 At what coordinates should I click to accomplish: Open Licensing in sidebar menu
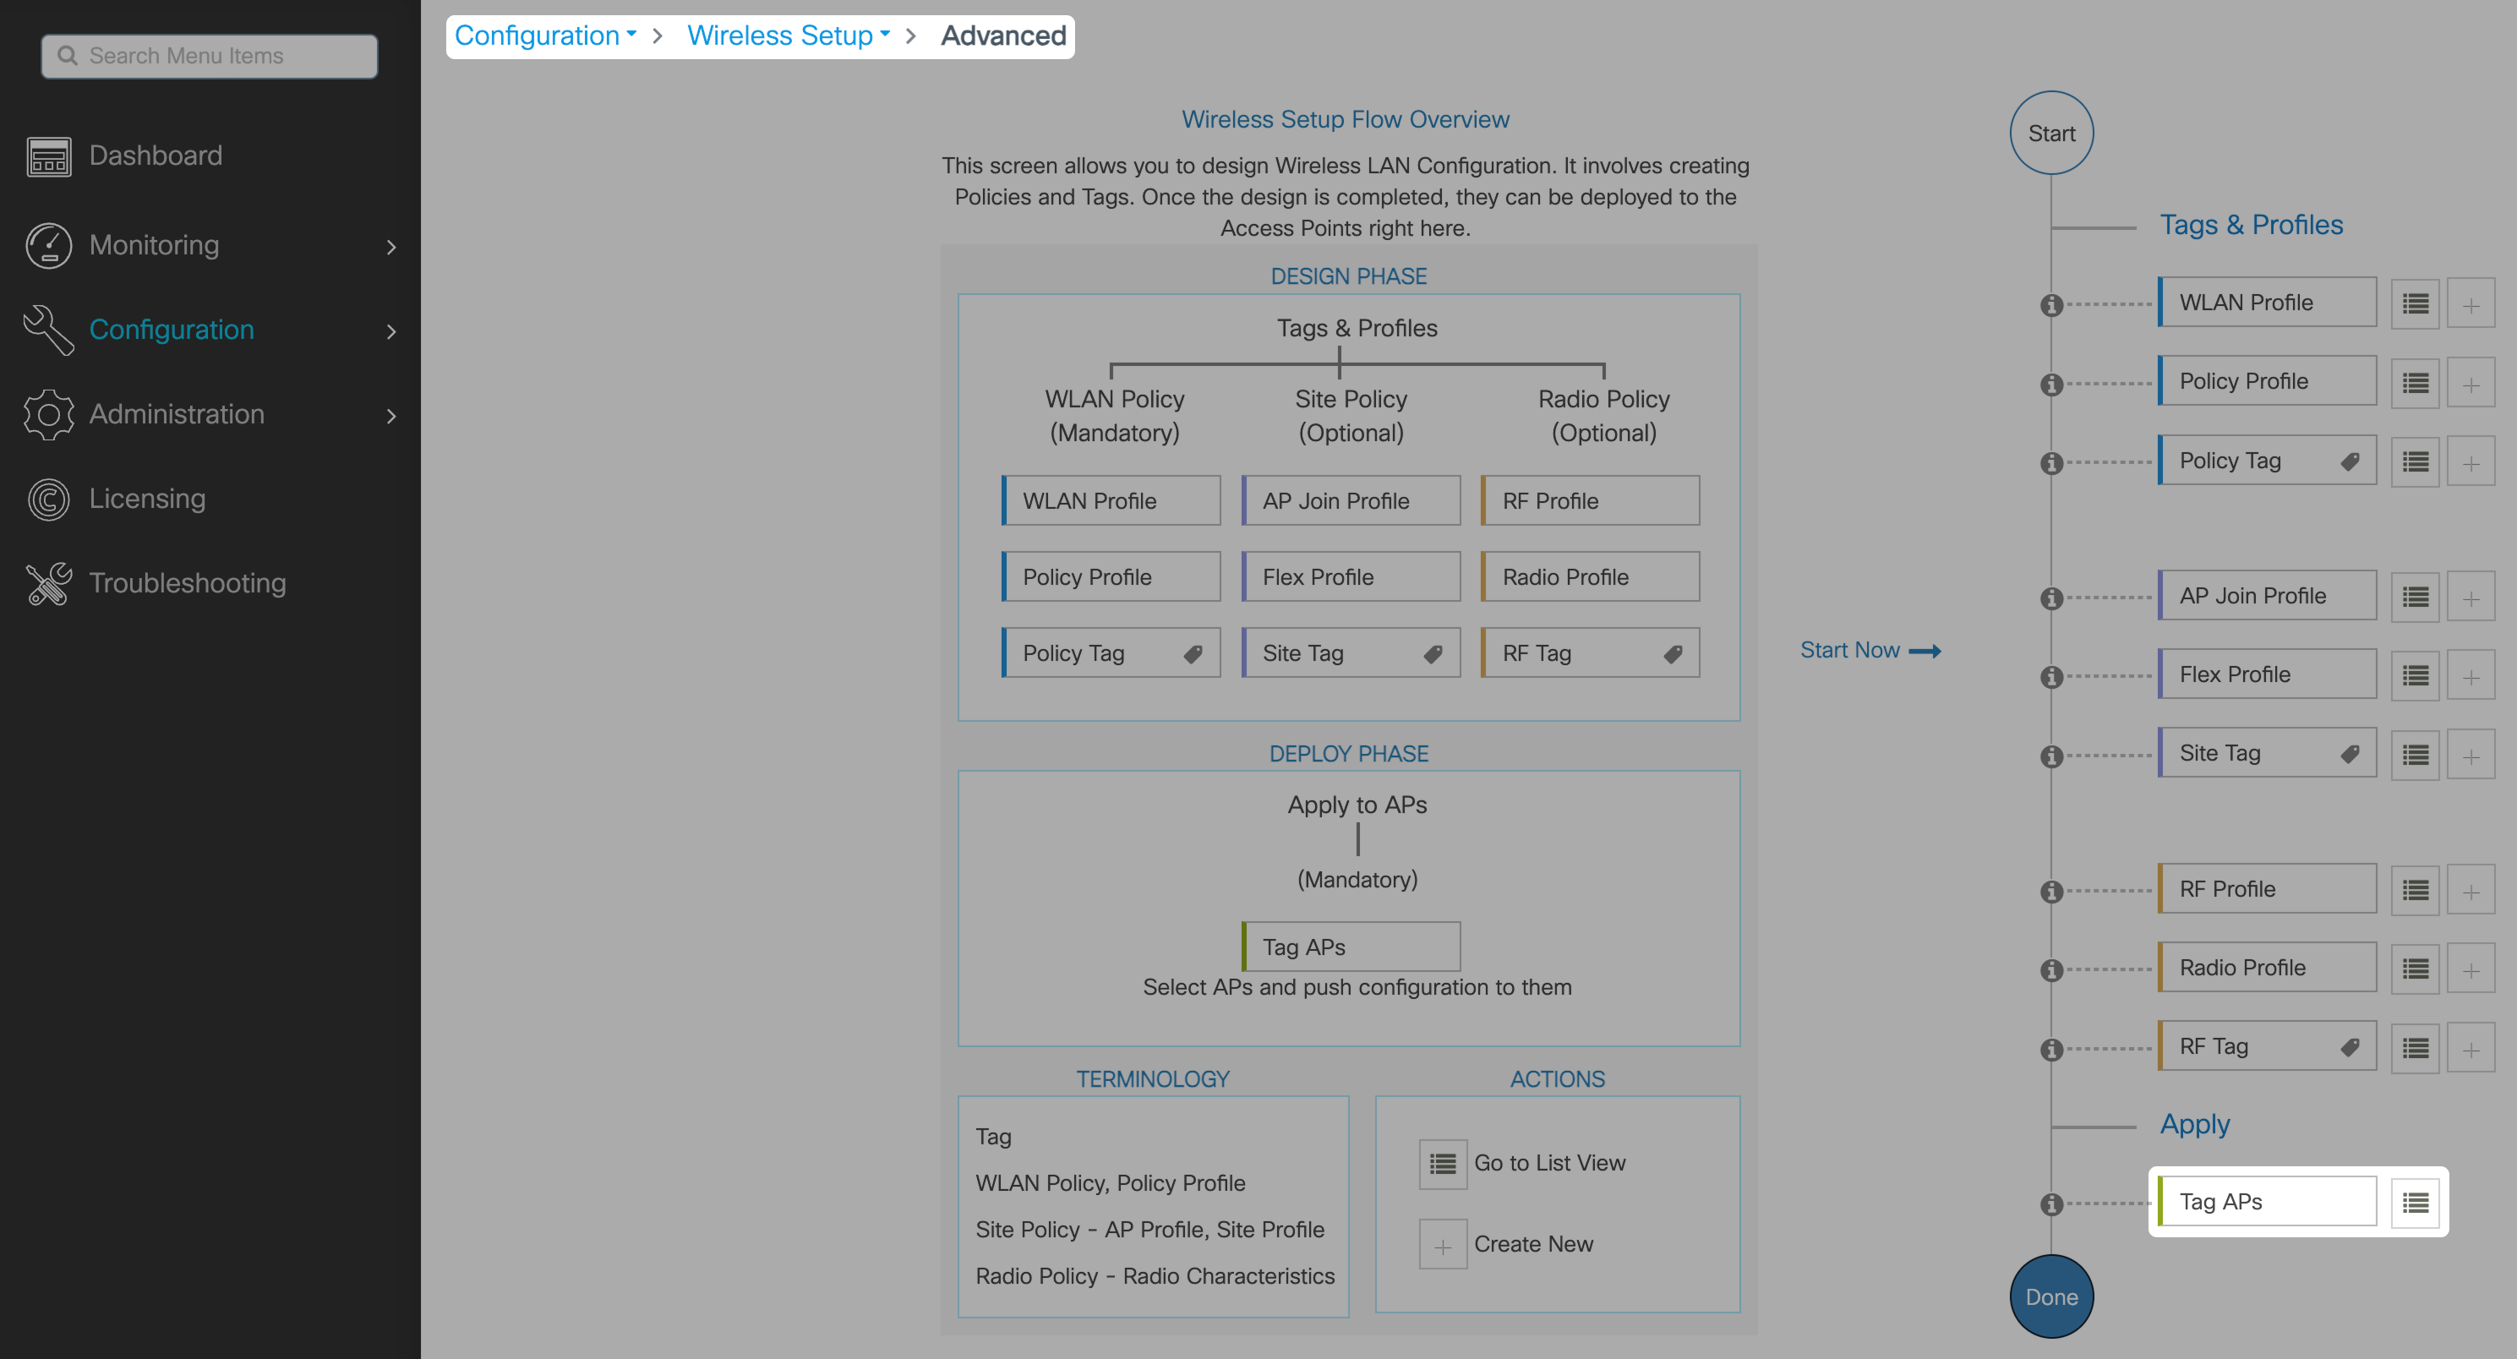[146, 499]
